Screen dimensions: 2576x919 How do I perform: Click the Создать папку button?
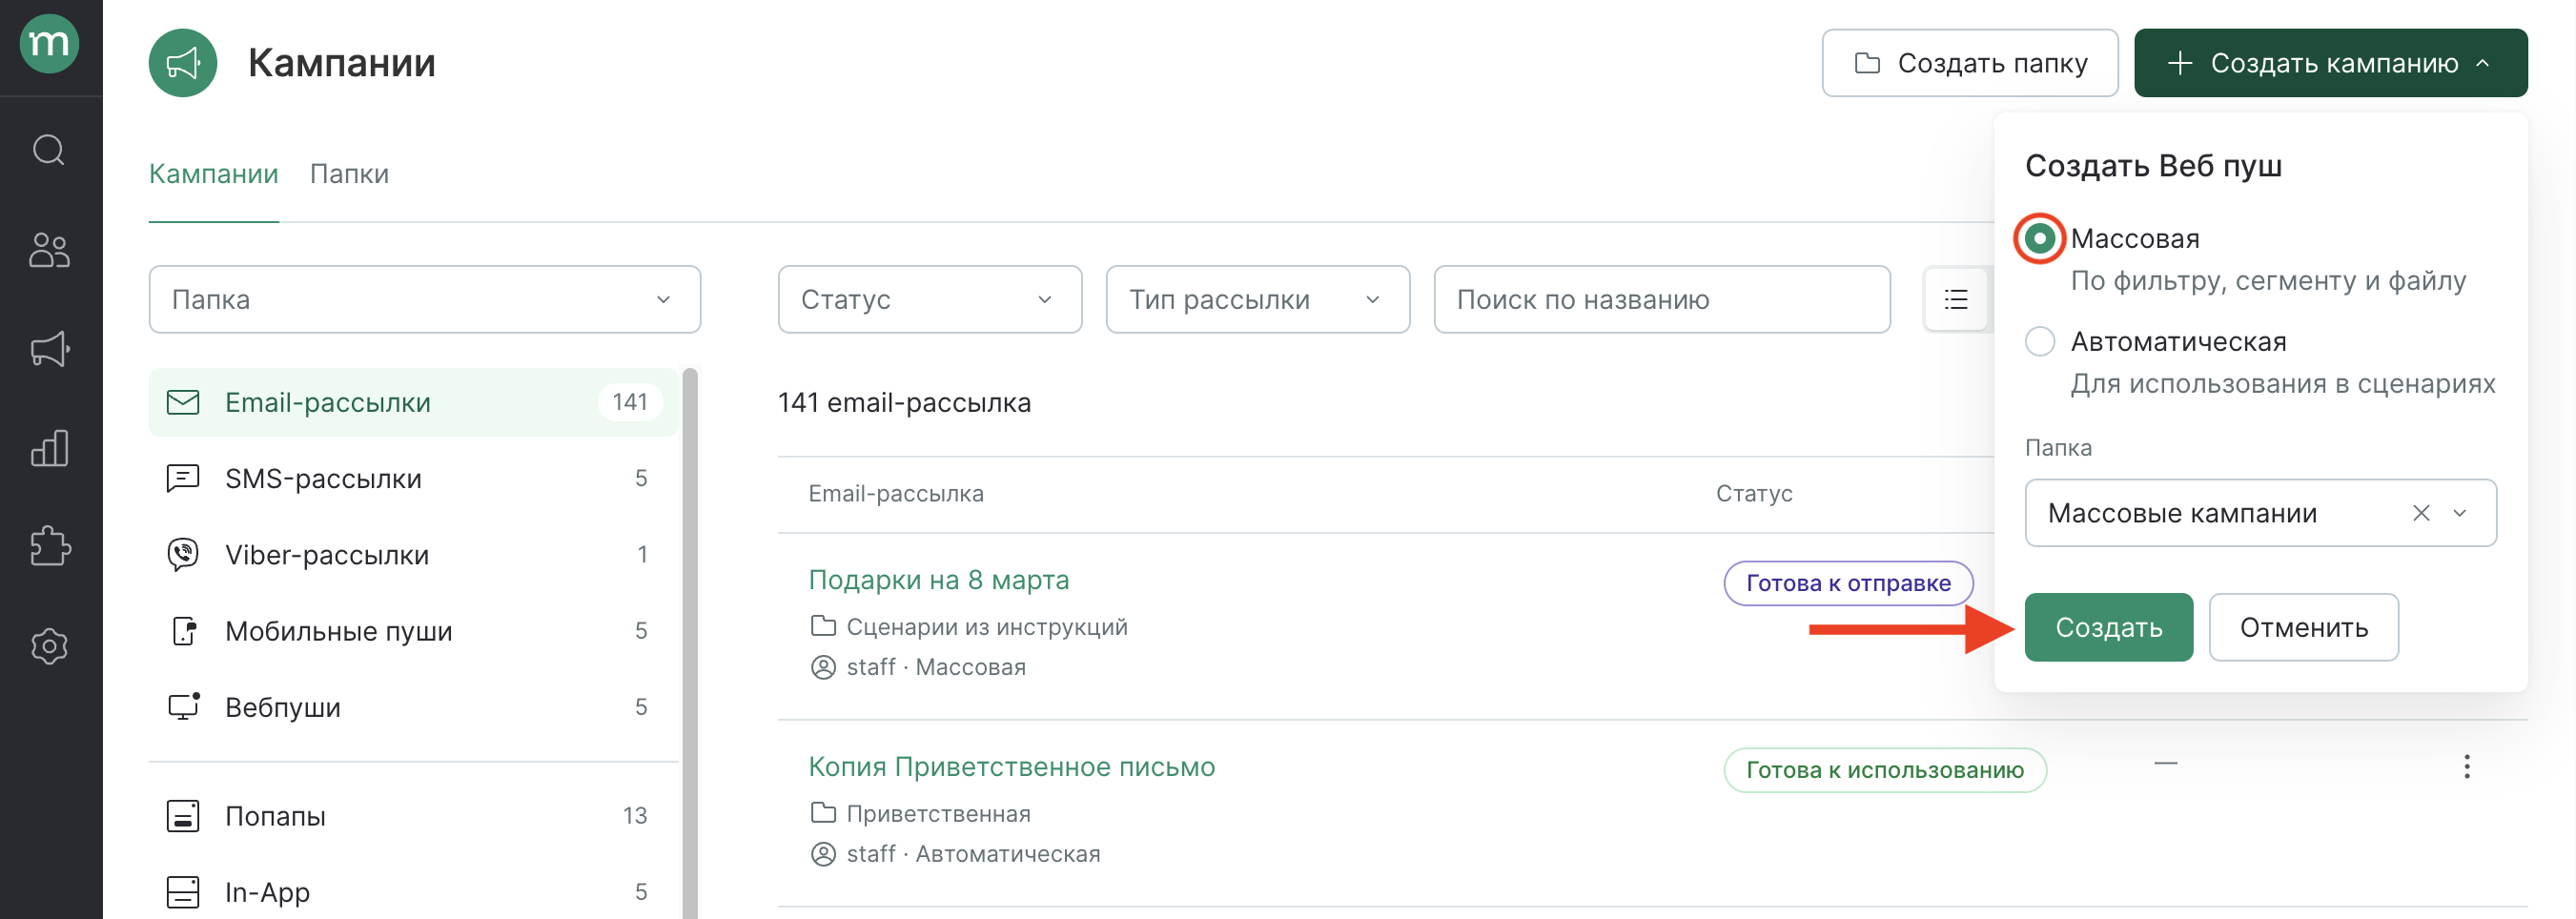1969,63
